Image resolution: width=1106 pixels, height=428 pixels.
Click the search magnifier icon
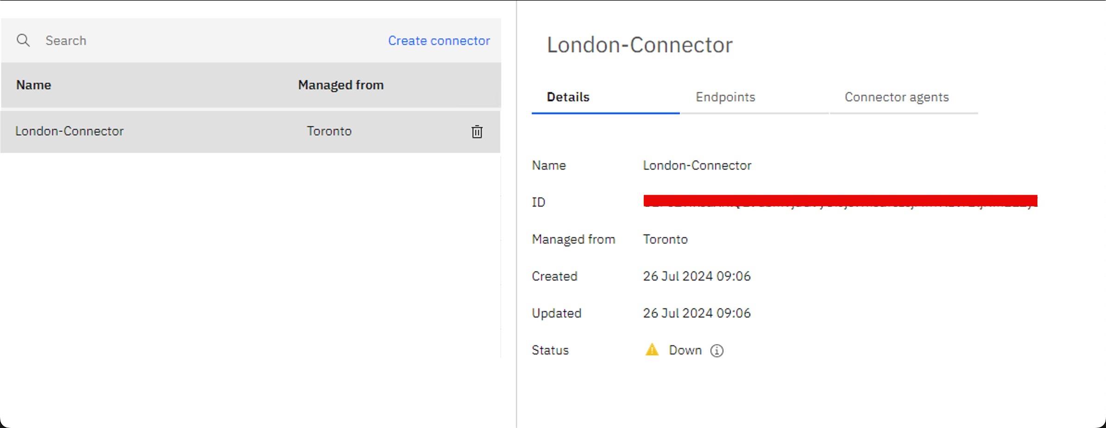[23, 41]
